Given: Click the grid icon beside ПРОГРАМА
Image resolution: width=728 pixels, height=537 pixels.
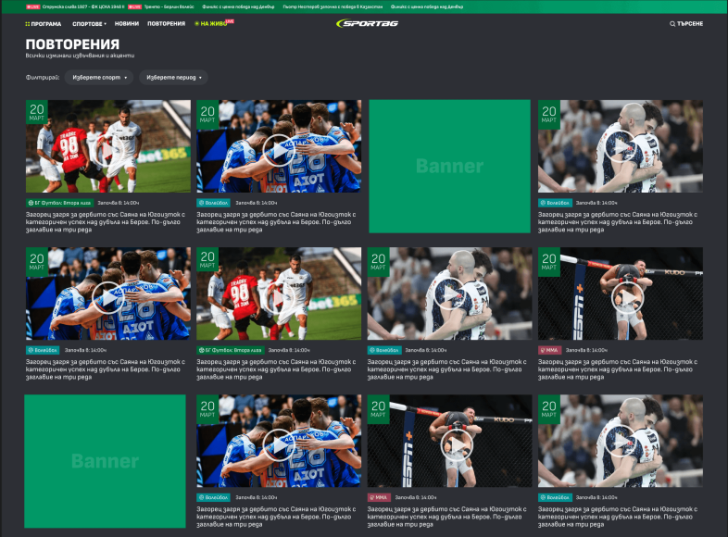Looking at the screenshot, I should [x=28, y=24].
